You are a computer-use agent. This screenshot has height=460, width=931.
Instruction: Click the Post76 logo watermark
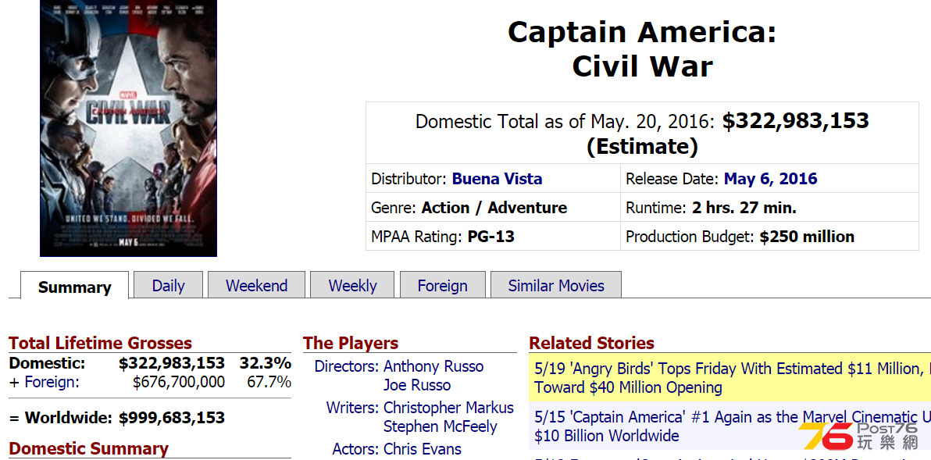point(858,437)
